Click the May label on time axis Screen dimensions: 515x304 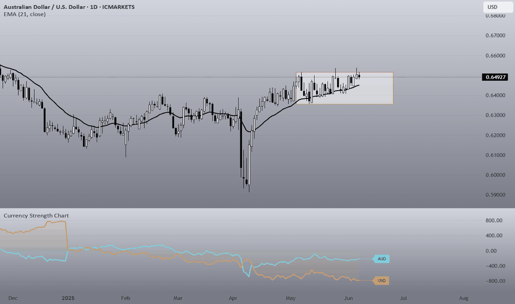tap(291, 298)
